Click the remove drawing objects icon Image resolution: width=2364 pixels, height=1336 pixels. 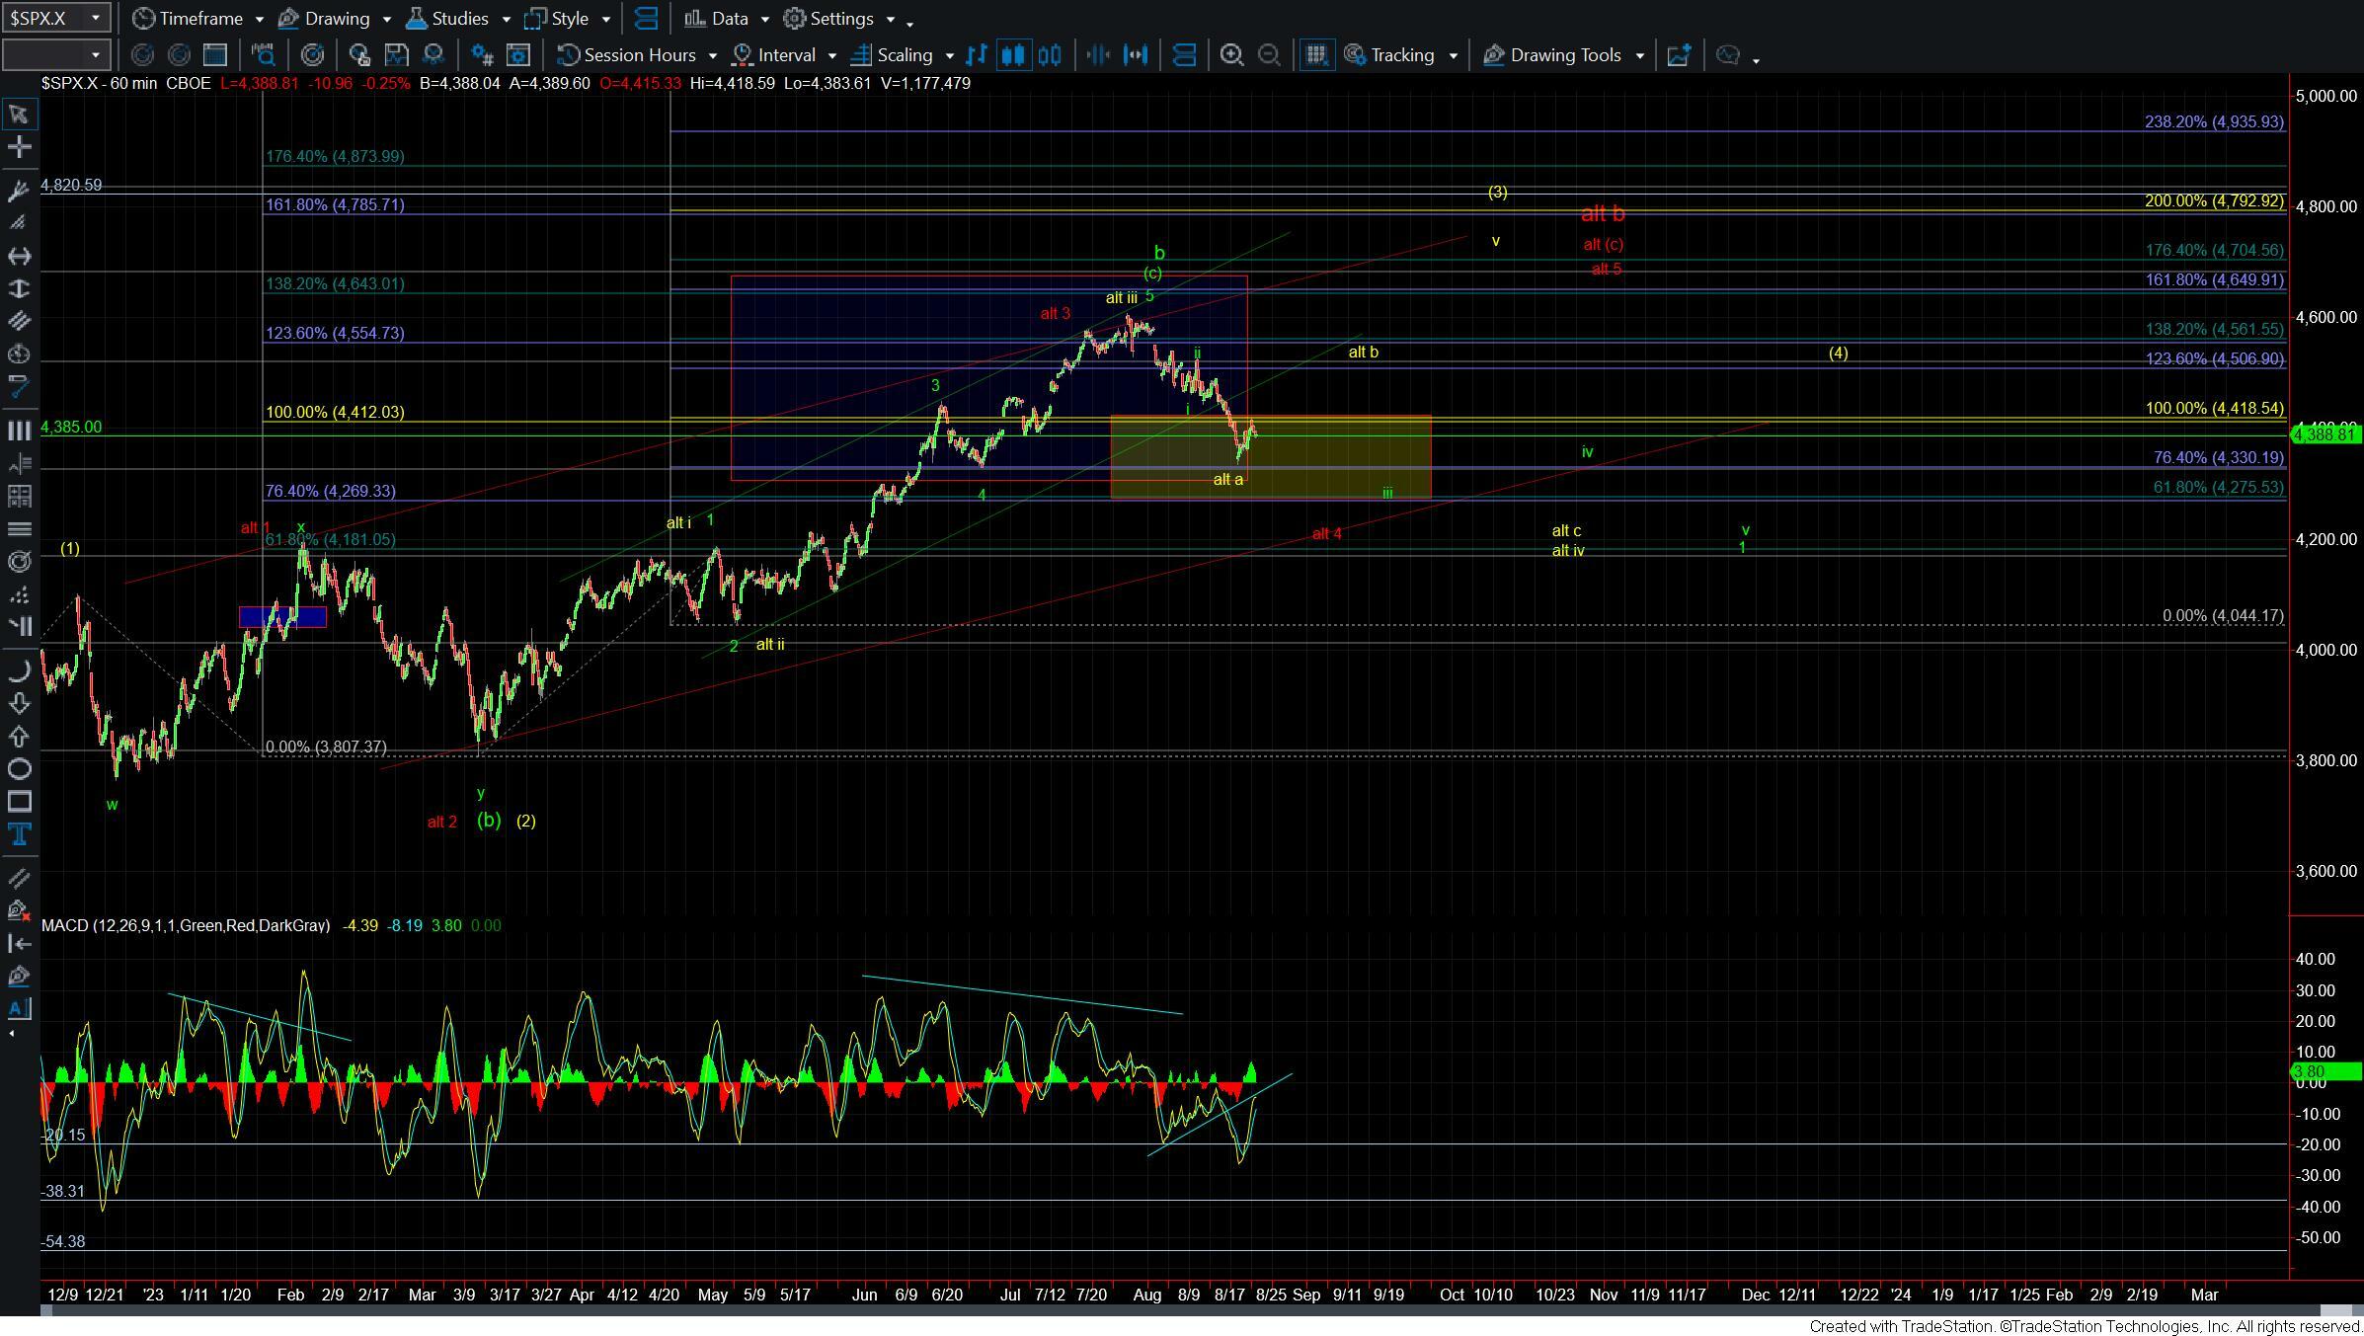(x=18, y=910)
